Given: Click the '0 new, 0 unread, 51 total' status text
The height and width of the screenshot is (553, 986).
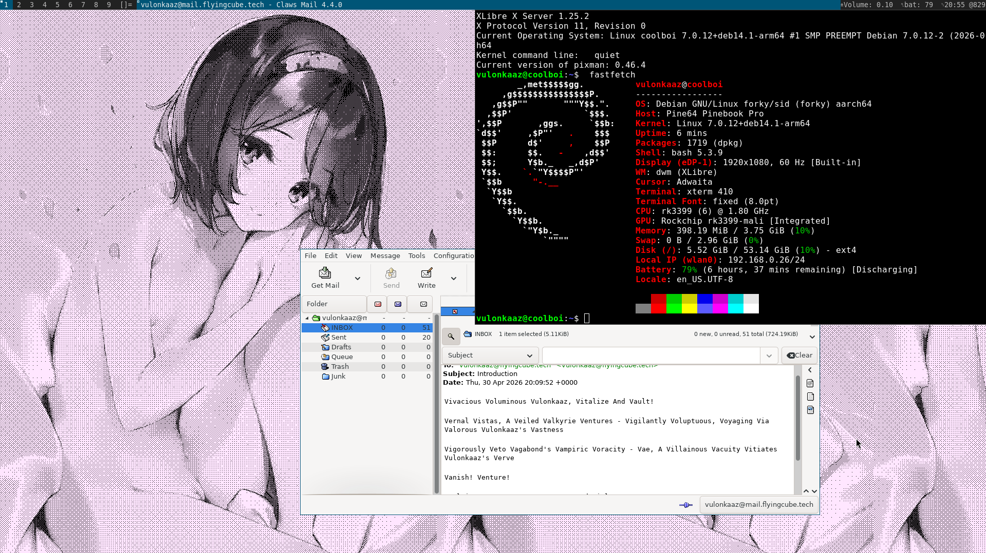Looking at the screenshot, I should [x=746, y=334].
